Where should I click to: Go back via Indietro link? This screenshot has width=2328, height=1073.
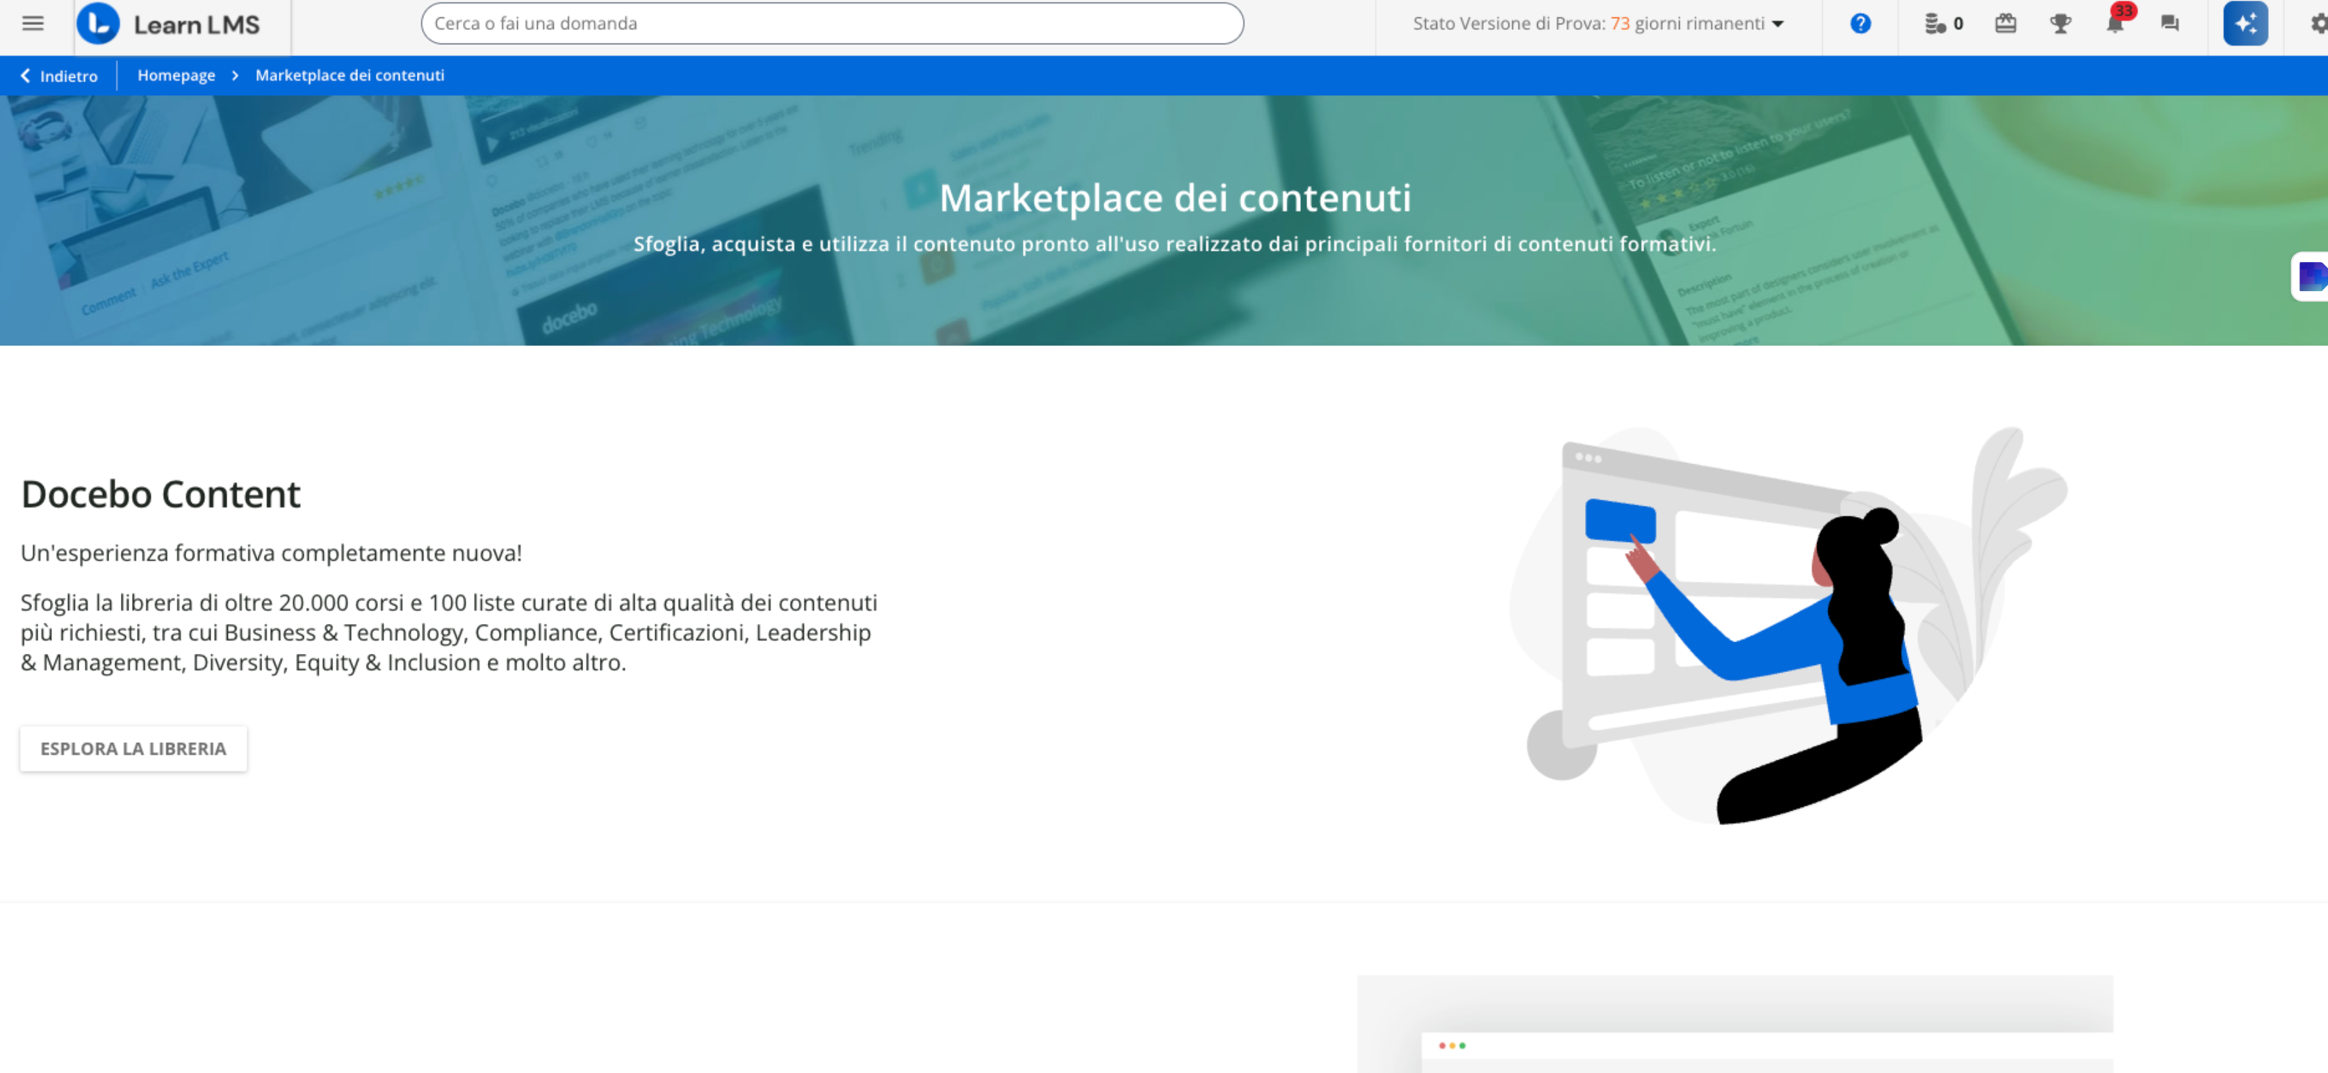point(69,76)
